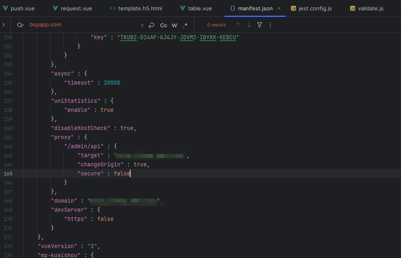401x258 pixels.
Task: Click the key string TKUBZ-D24AF value
Action: (x=178, y=37)
